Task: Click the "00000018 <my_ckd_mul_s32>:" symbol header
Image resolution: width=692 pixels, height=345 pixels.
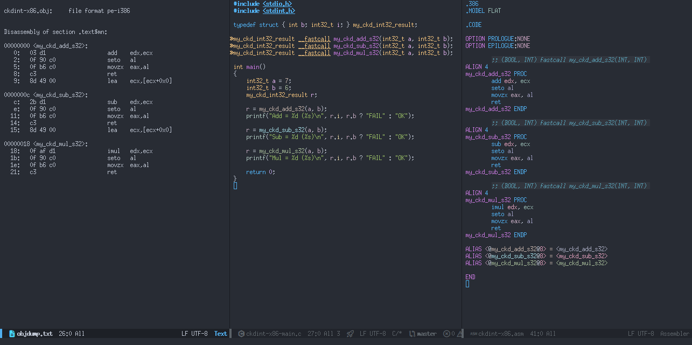Action: (x=46, y=144)
